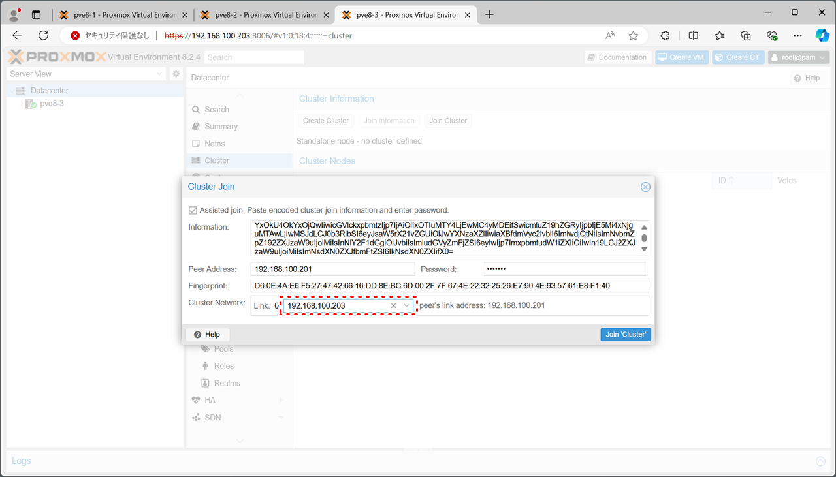The width and height of the screenshot is (836, 477).
Task: Click the Join 'Cluster' button
Action: 625,334
